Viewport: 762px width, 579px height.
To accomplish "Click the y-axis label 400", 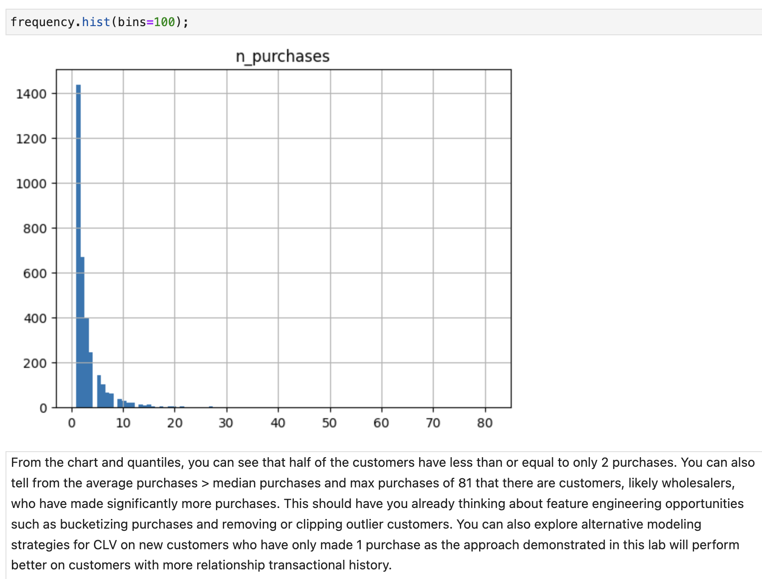I will pyautogui.click(x=35, y=318).
